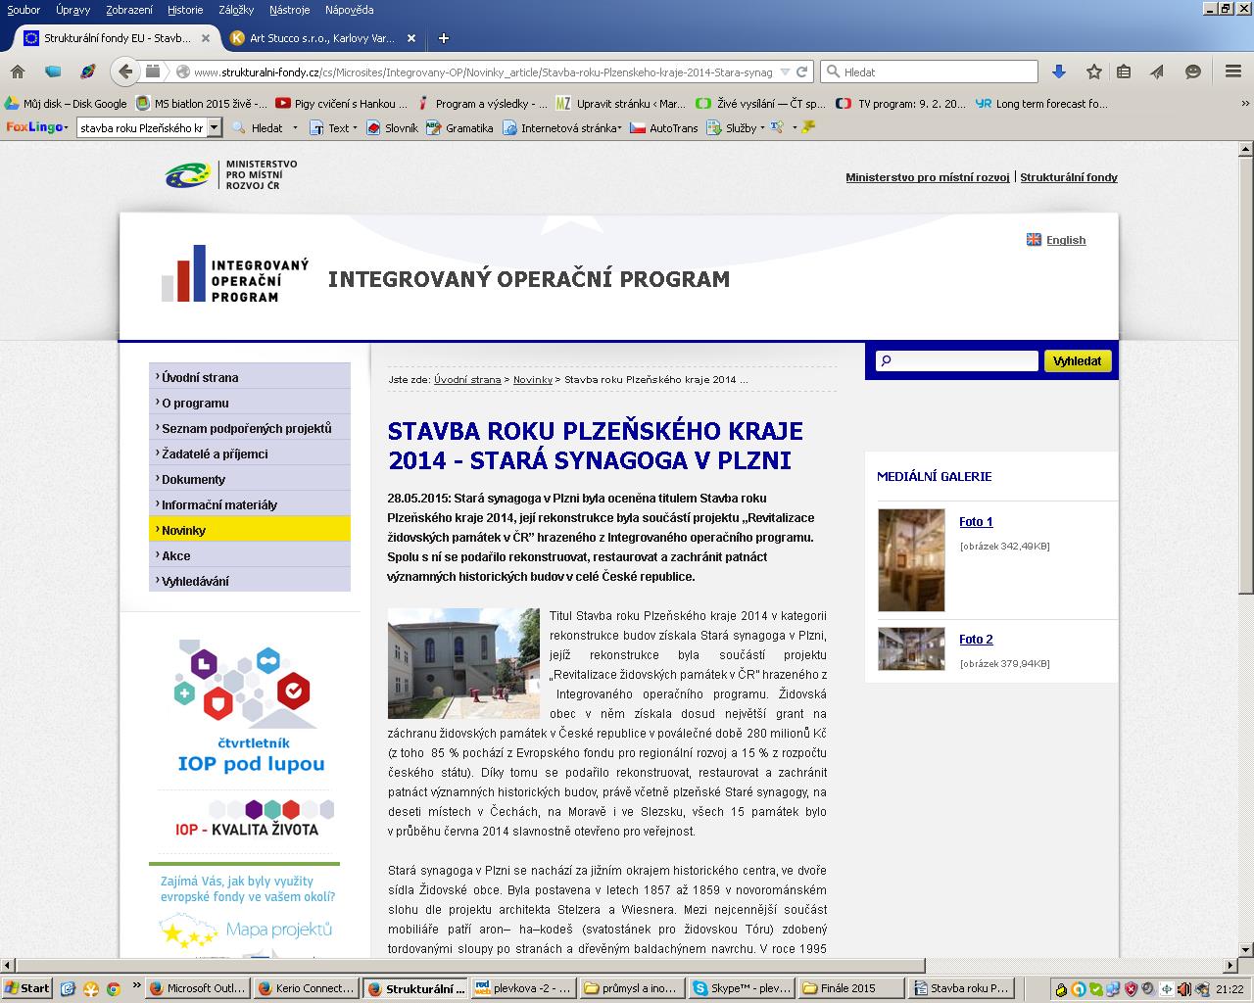This screenshot has width=1254, height=1003.
Task: Switch to Microsoft Outlook taskbar item
Action: click(x=198, y=988)
